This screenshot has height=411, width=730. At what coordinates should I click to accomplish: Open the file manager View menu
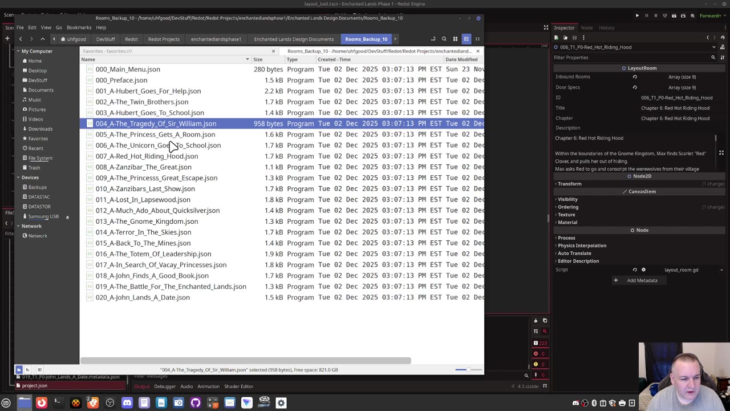pos(46,27)
